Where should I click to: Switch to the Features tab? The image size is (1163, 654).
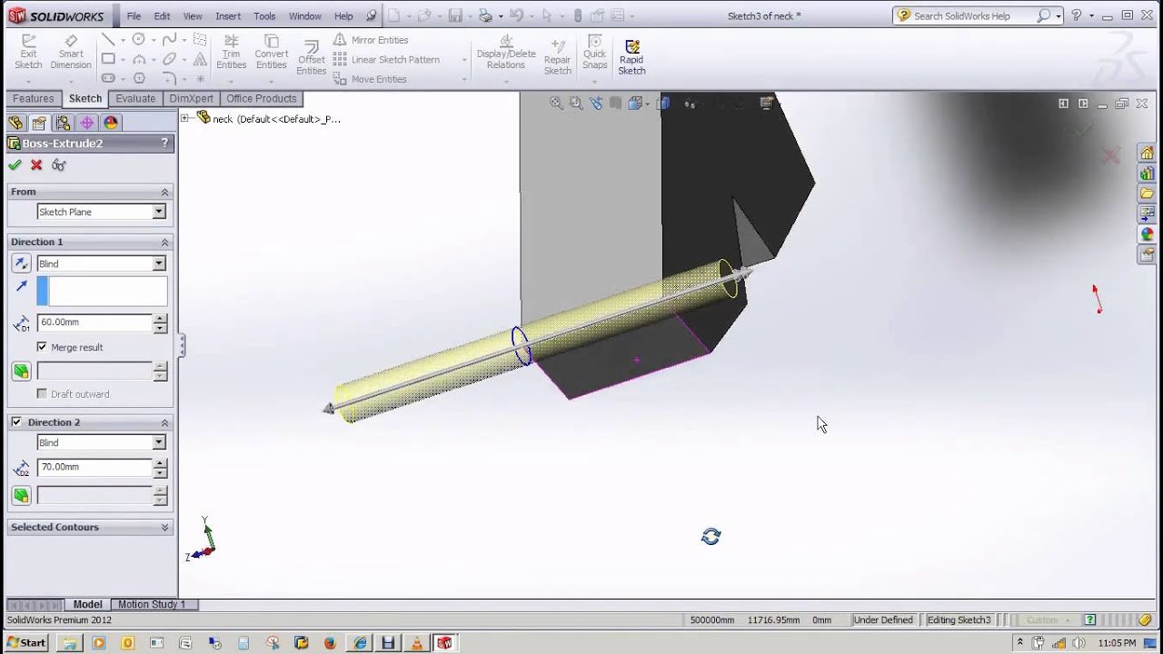coord(34,99)
